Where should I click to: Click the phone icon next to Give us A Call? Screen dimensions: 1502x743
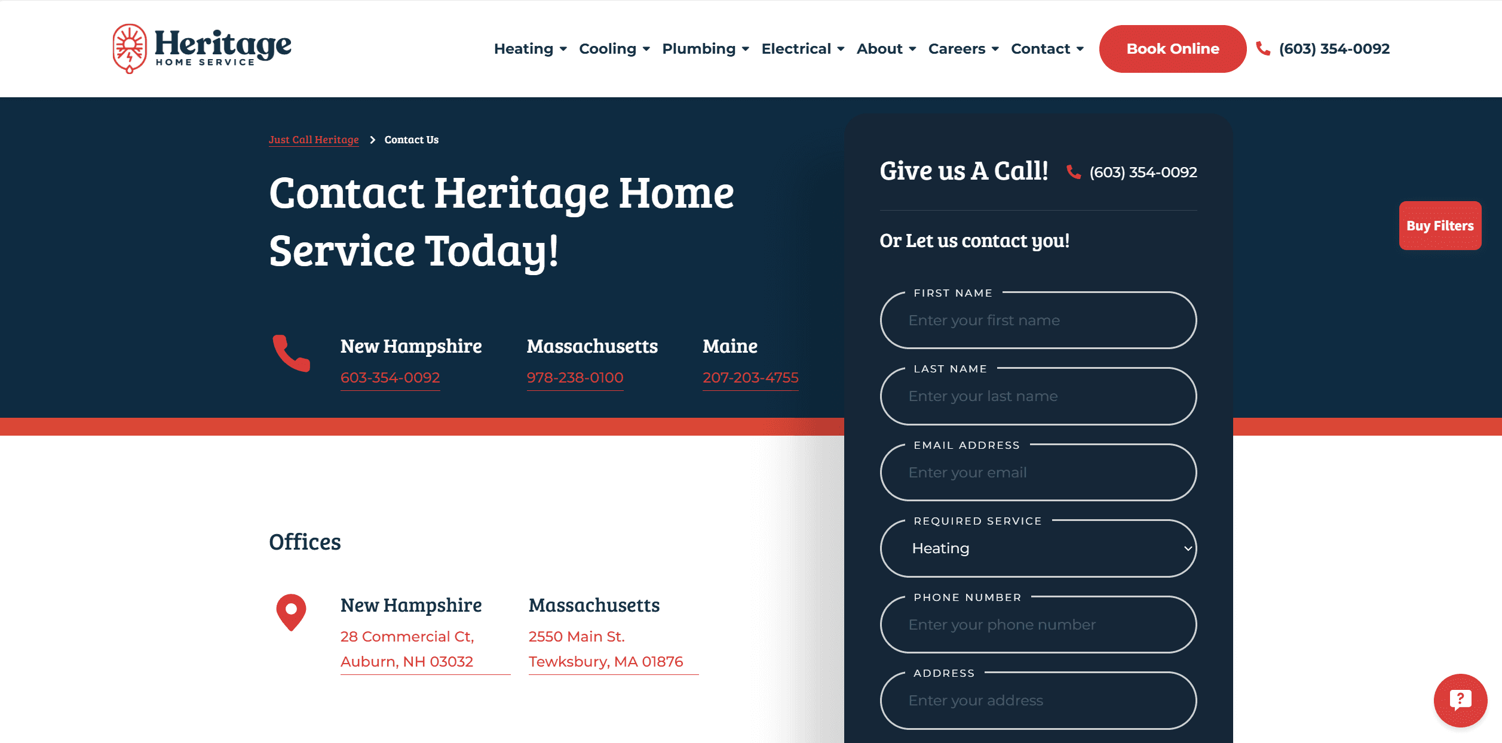point(1075,173)
